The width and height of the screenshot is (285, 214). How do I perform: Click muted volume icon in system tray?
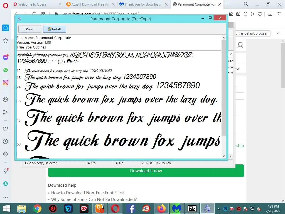[x=259, y=209]
